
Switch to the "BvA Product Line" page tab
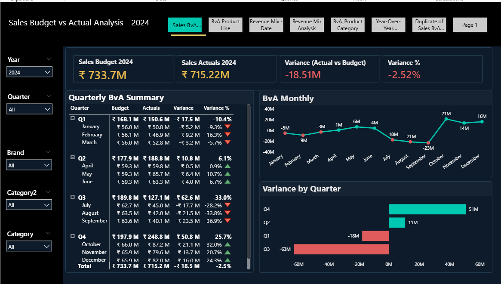point(225,25)
